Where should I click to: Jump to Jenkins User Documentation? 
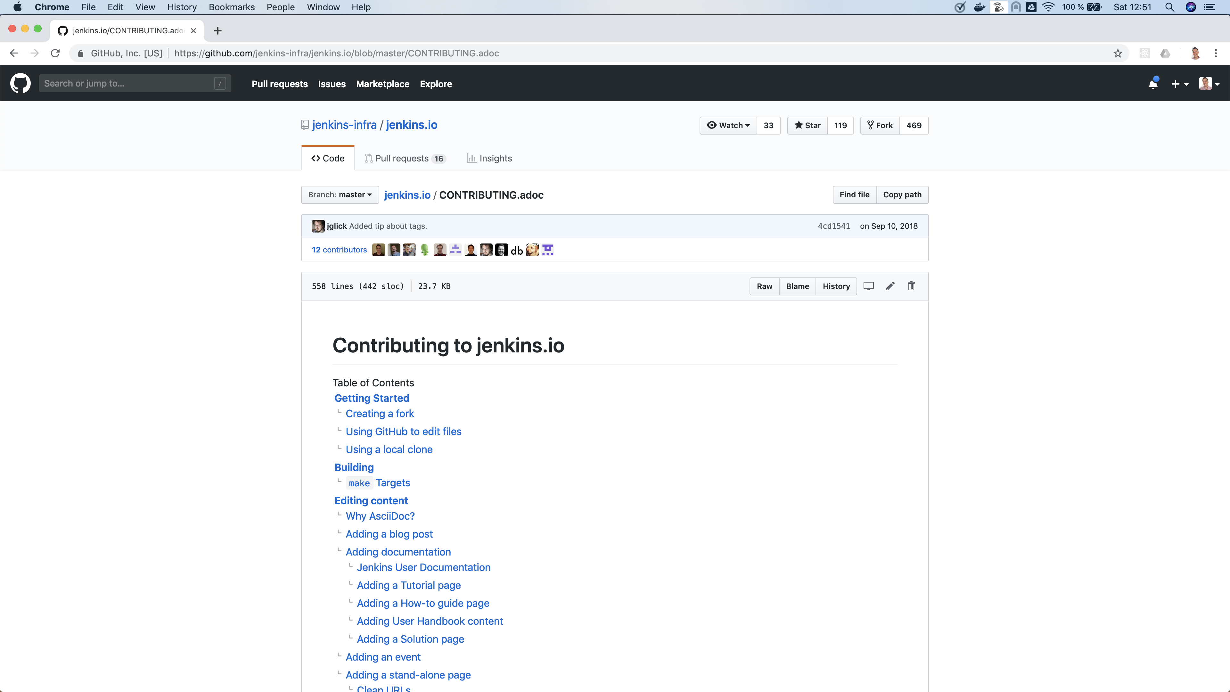click(423, 568)
